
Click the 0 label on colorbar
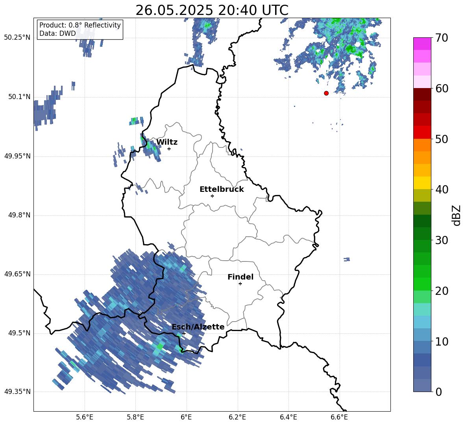click(438, 392)
